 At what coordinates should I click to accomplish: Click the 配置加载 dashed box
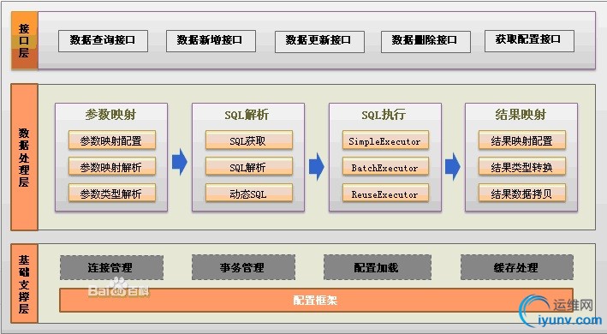(x=378, y=267)
